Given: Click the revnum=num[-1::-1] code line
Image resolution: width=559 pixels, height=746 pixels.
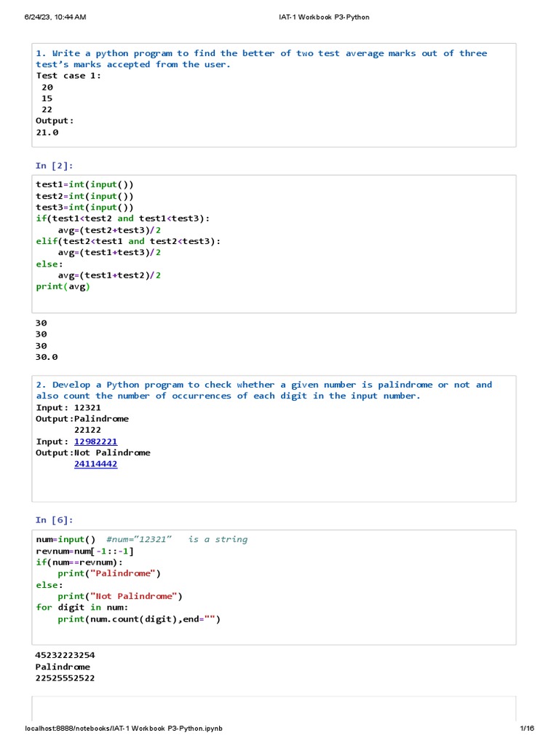Looking at the screenshot, I should pos(84,551).
